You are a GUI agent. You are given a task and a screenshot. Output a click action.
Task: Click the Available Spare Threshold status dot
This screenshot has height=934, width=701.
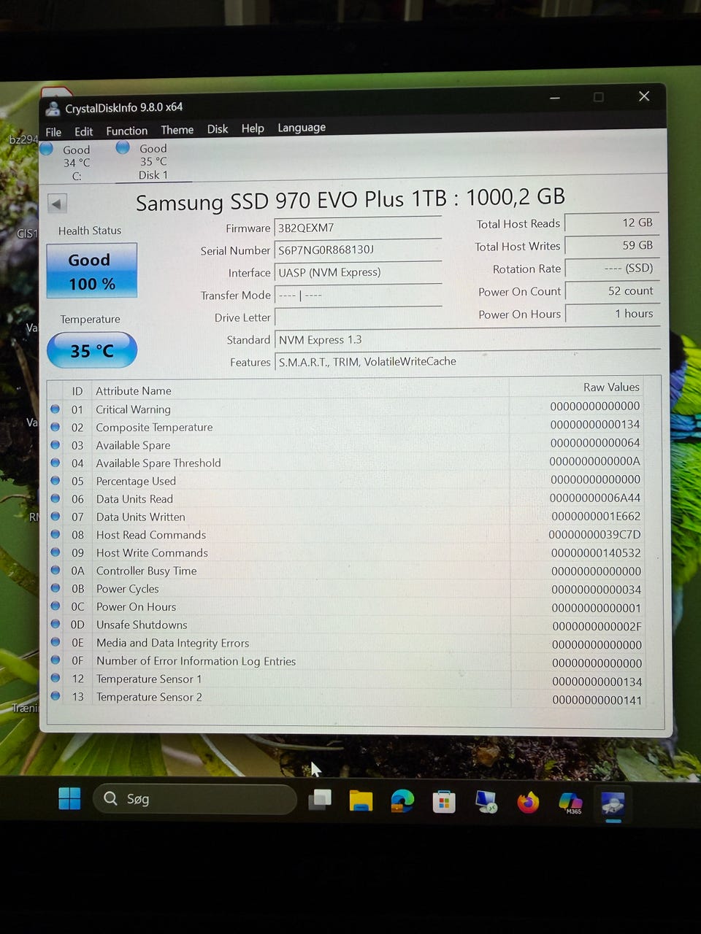[x=55, y=463]
